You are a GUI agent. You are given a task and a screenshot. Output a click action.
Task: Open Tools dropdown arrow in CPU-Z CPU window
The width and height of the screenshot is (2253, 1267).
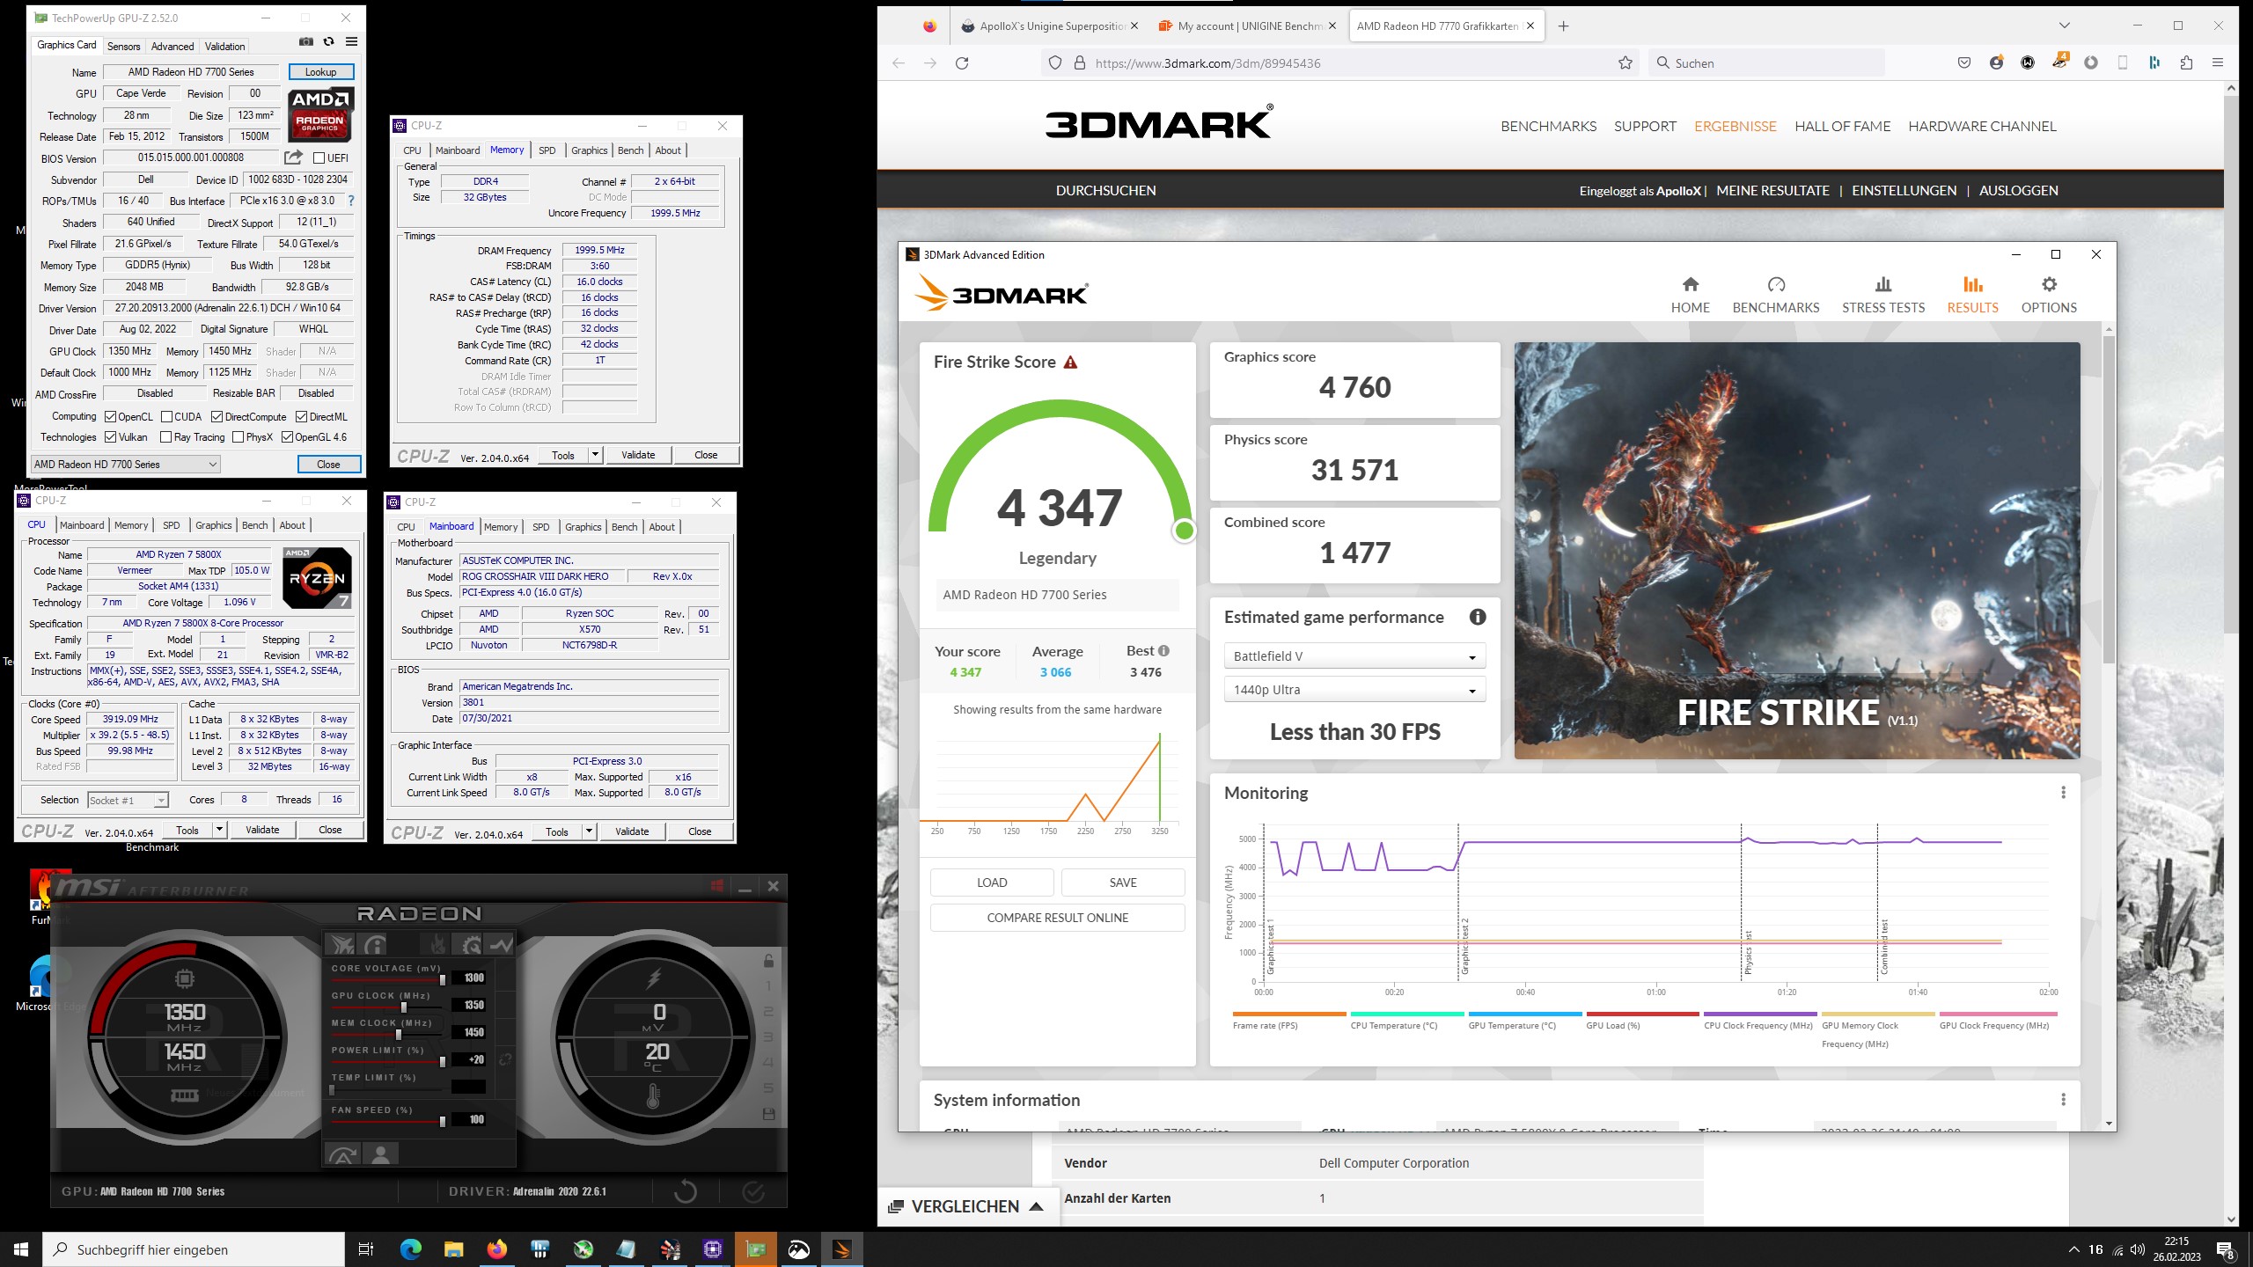pyautogui.click(x=219, y=830)
